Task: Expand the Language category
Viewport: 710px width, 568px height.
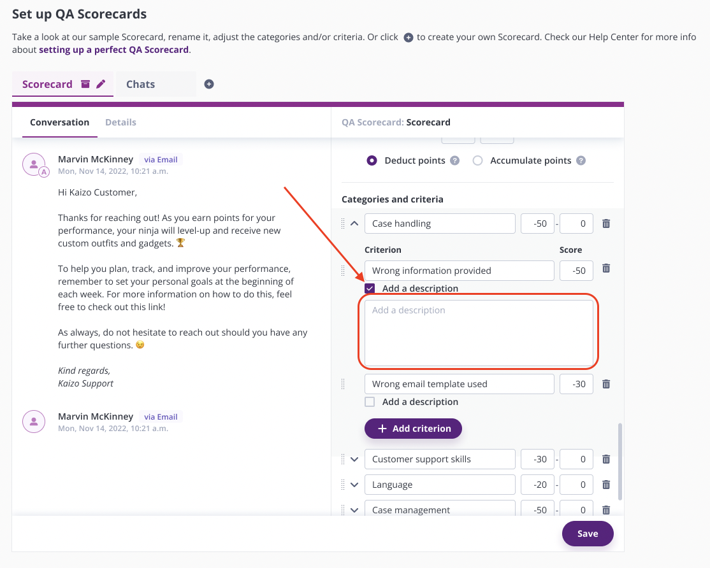Action: pos(354,485)
